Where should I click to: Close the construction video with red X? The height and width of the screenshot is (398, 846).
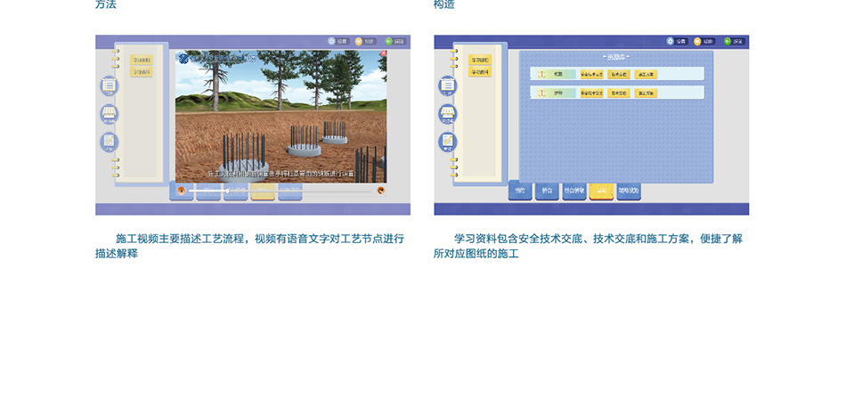(383, 53)
